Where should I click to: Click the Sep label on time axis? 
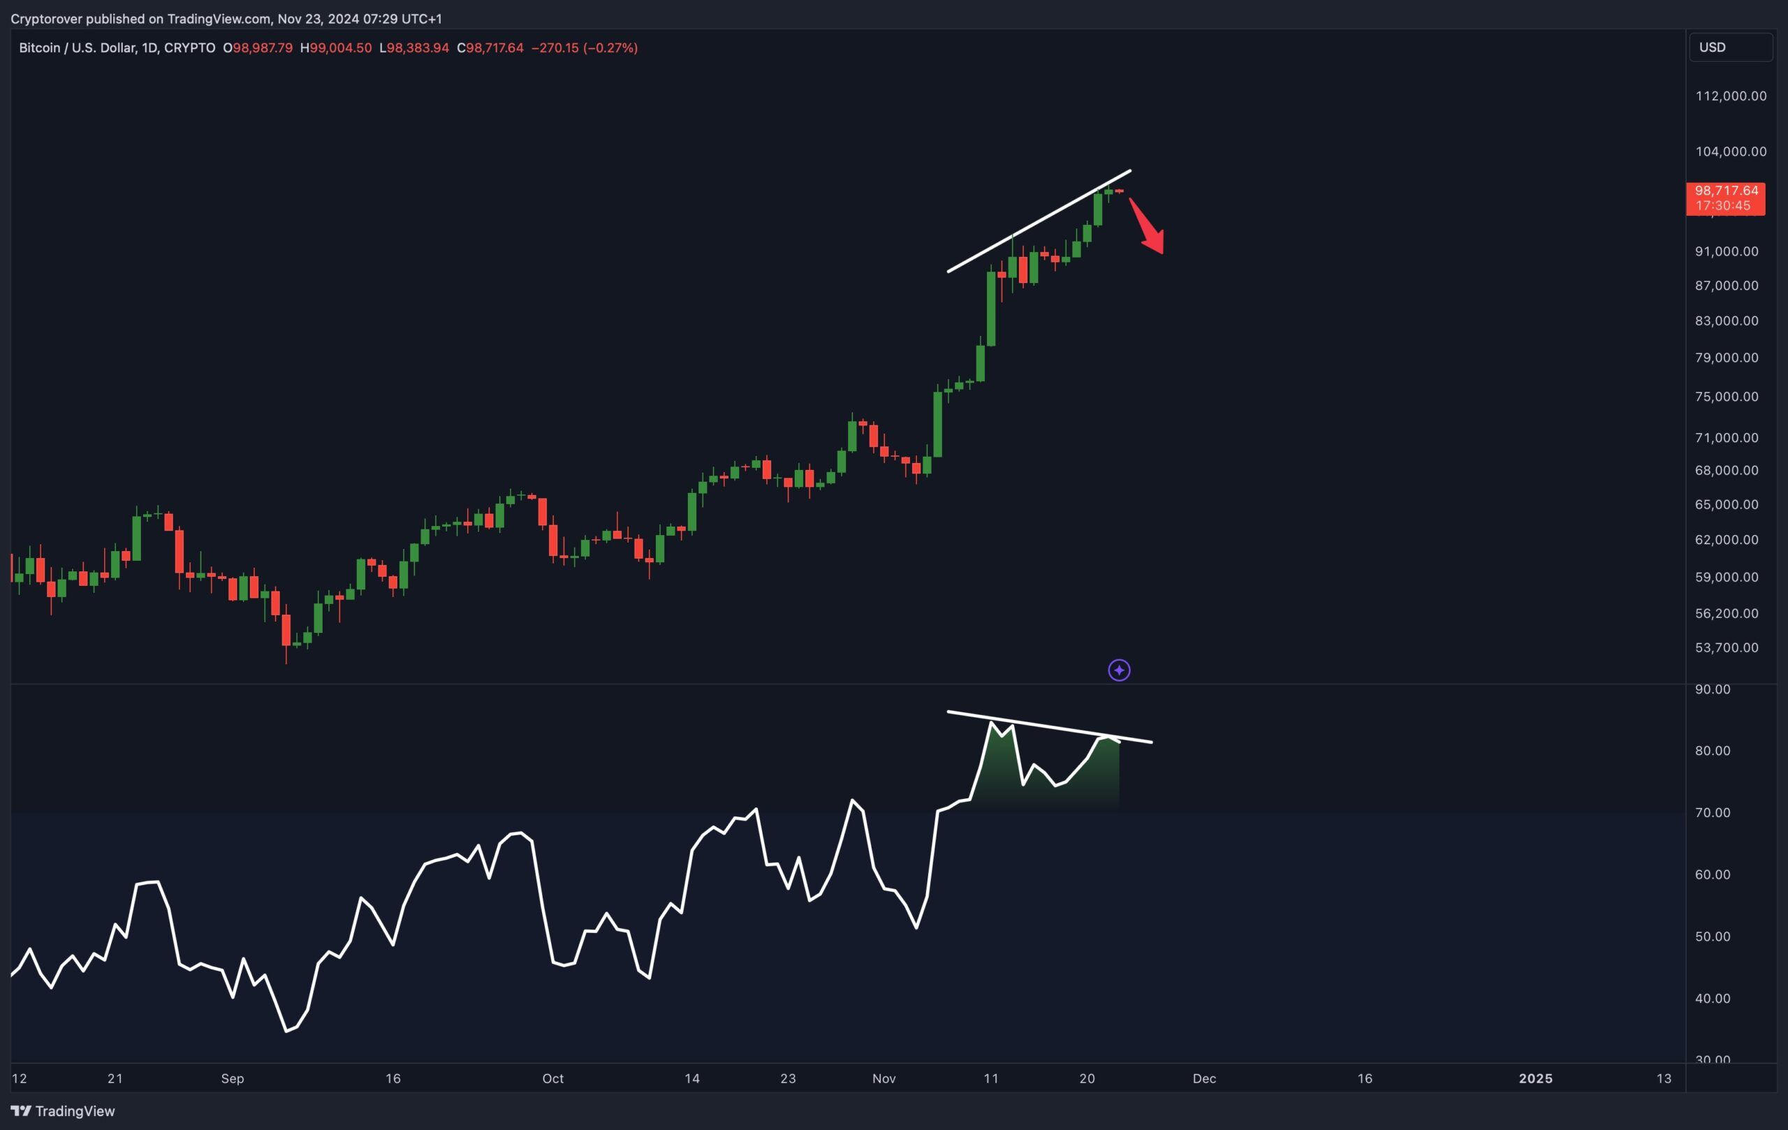point(233,1078)
